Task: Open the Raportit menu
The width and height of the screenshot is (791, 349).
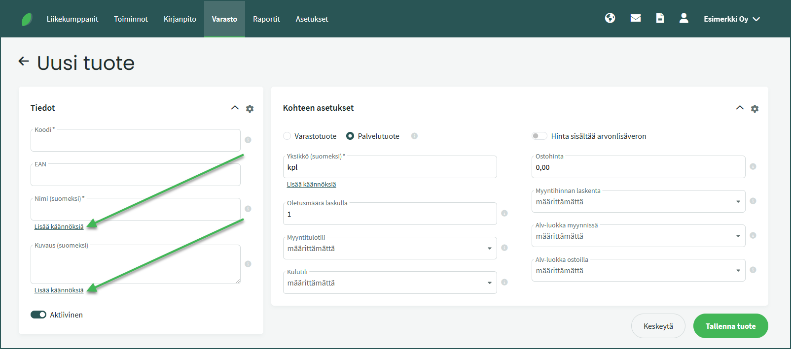Action: (x=266, y=19)
